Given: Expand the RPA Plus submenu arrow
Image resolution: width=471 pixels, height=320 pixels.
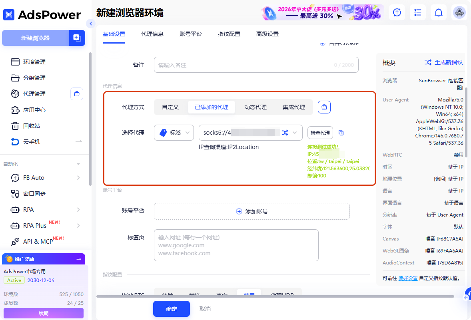Looking at the screenshot, I should tap(78, 225).
